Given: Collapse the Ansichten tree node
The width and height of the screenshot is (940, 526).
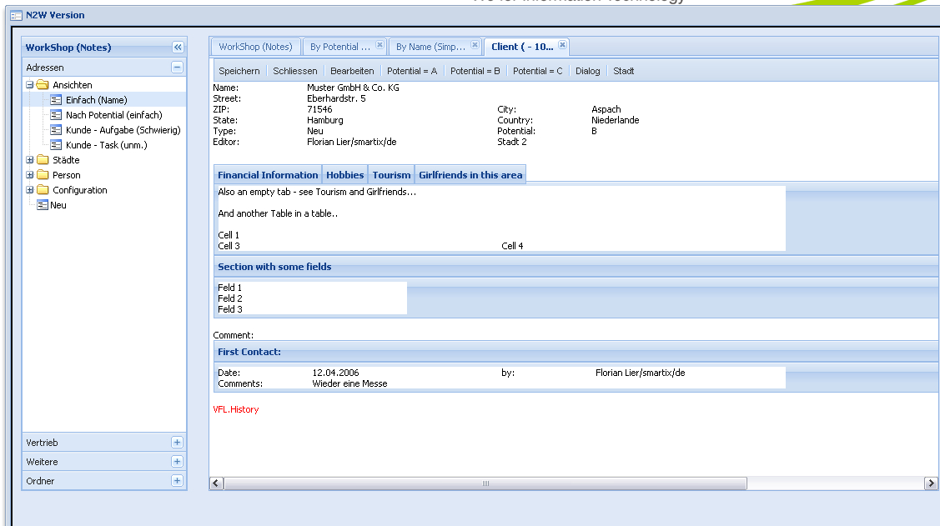Looking at the screenshot, I should tap(30, 85).
